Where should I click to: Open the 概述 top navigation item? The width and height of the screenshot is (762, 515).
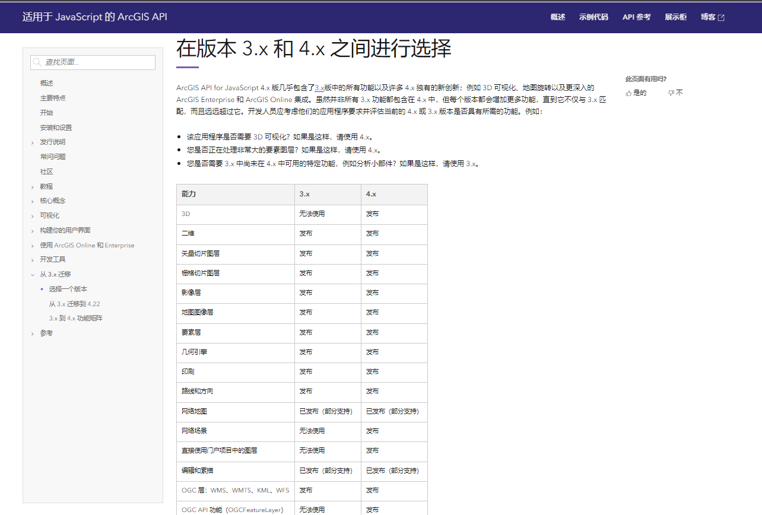point(558,17)
